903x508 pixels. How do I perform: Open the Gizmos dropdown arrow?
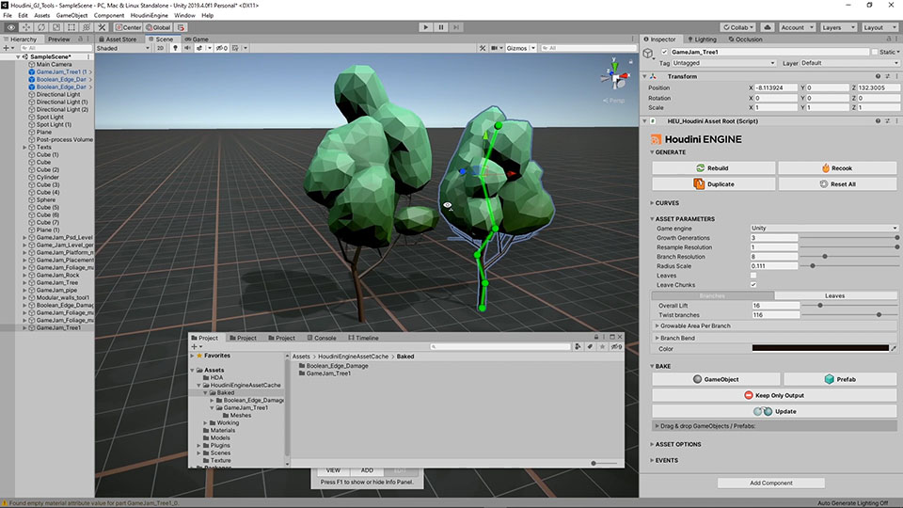pos(533,48)
